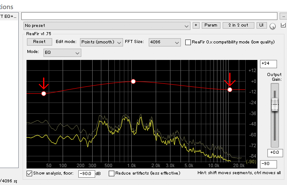The height and width of the screenshot is (185, 287).
Task: Enable Reduce artifacts option
Action: (x=112, y=173)
